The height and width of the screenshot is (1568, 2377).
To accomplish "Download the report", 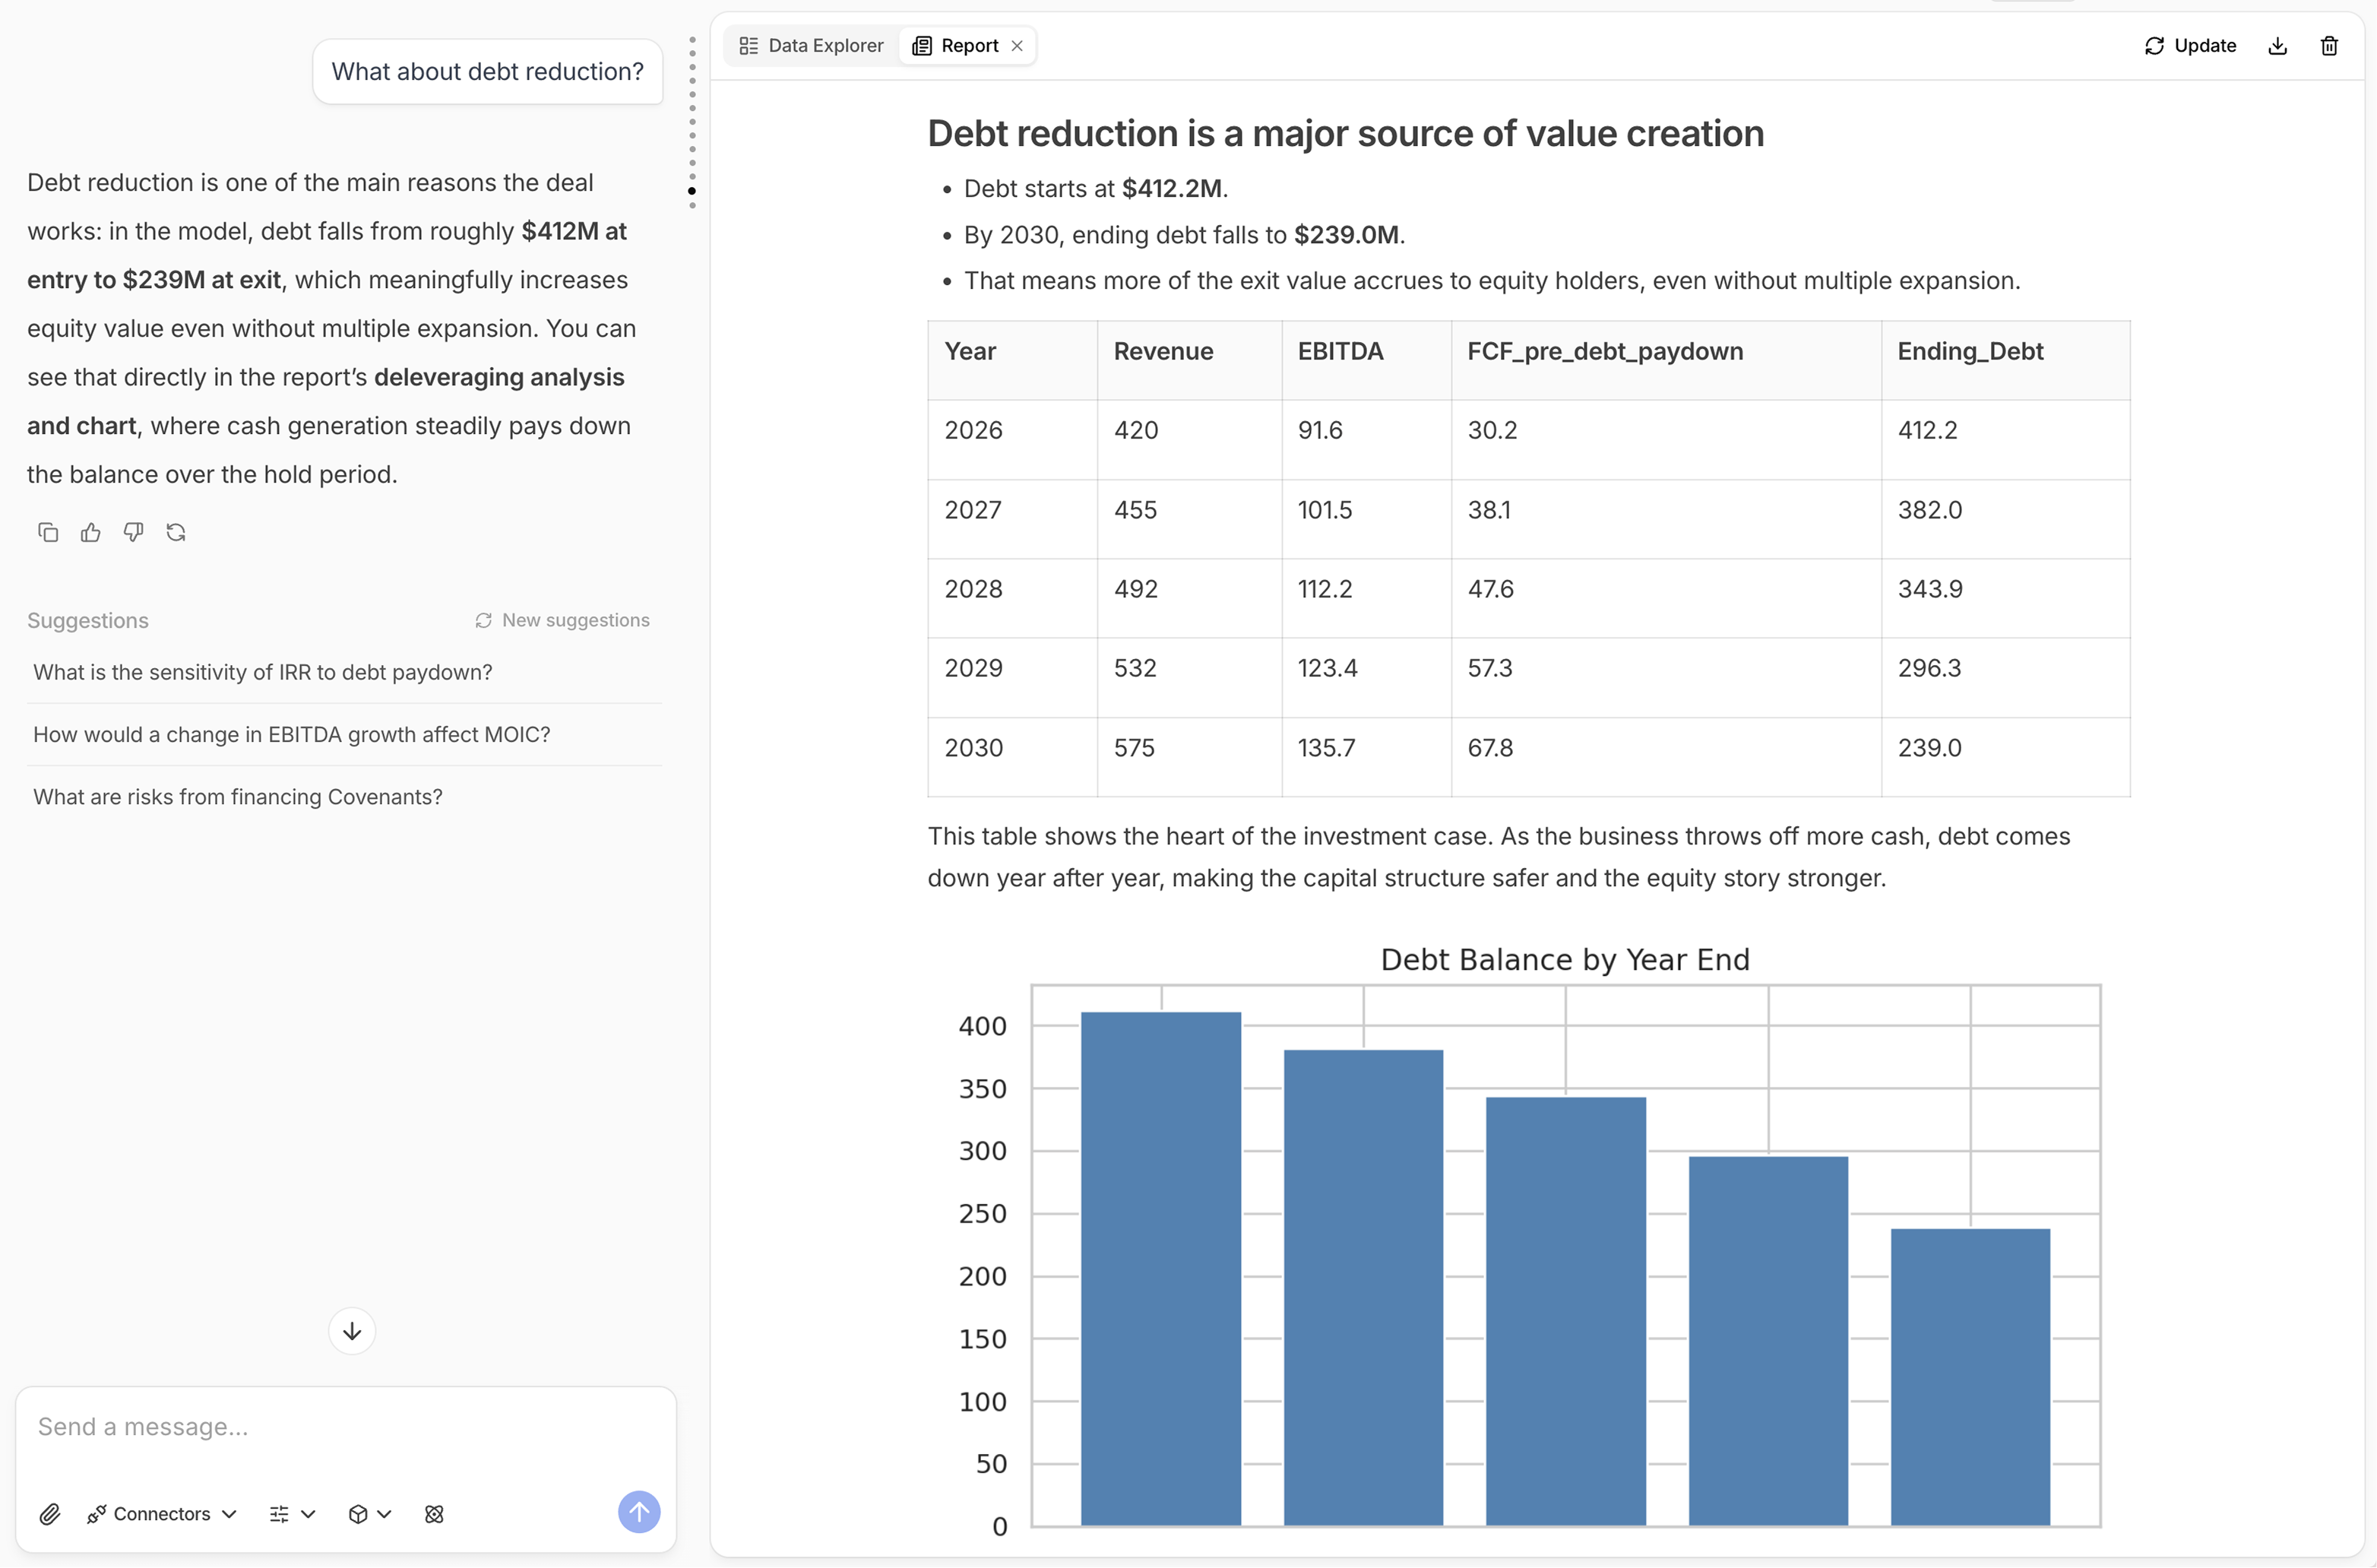I will [2277, 46].
